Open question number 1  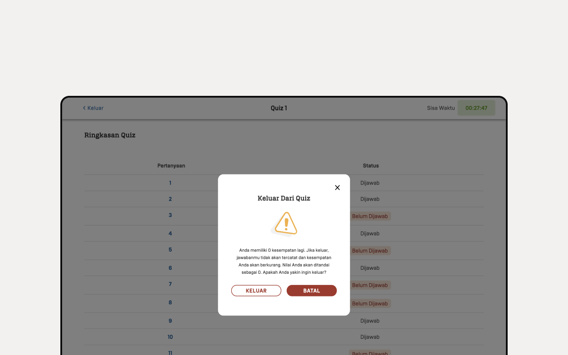pyautogui.click(x=170, y=183)
